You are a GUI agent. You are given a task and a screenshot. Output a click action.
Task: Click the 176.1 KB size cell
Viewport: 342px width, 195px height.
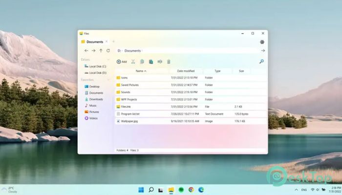(x=240, y=121)
